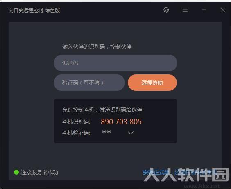The width and height of the screenshot is (231, 189).
Task: Start the session with 远程协助 button
Action: (152, 83)
